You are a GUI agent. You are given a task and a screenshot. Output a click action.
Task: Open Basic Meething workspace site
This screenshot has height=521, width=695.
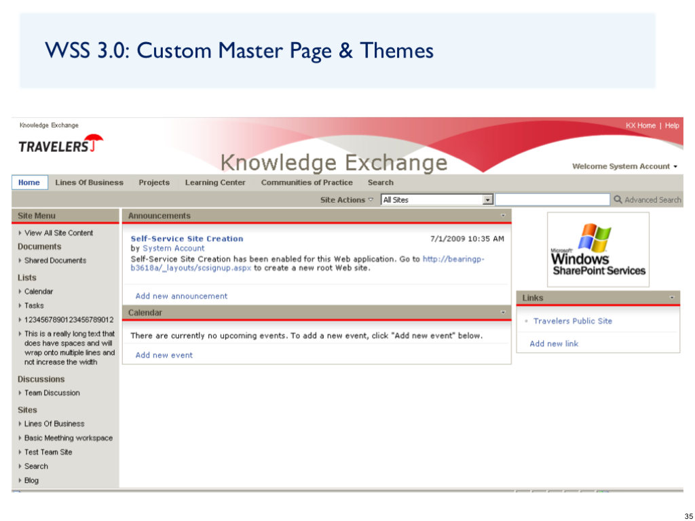pyautogui.click(x=69, y=438)
